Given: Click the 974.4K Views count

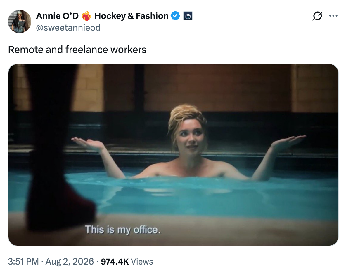Looking at the screenshot, I should click(127, 262).
